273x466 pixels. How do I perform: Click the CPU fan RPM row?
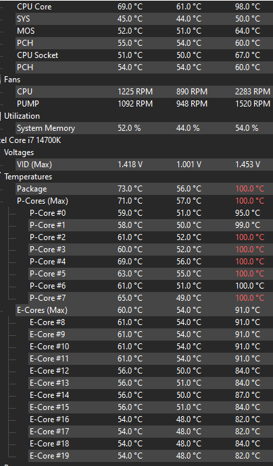144,92
